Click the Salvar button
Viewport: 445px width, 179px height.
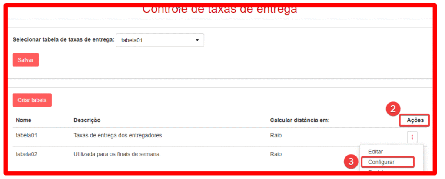point(26,60)
